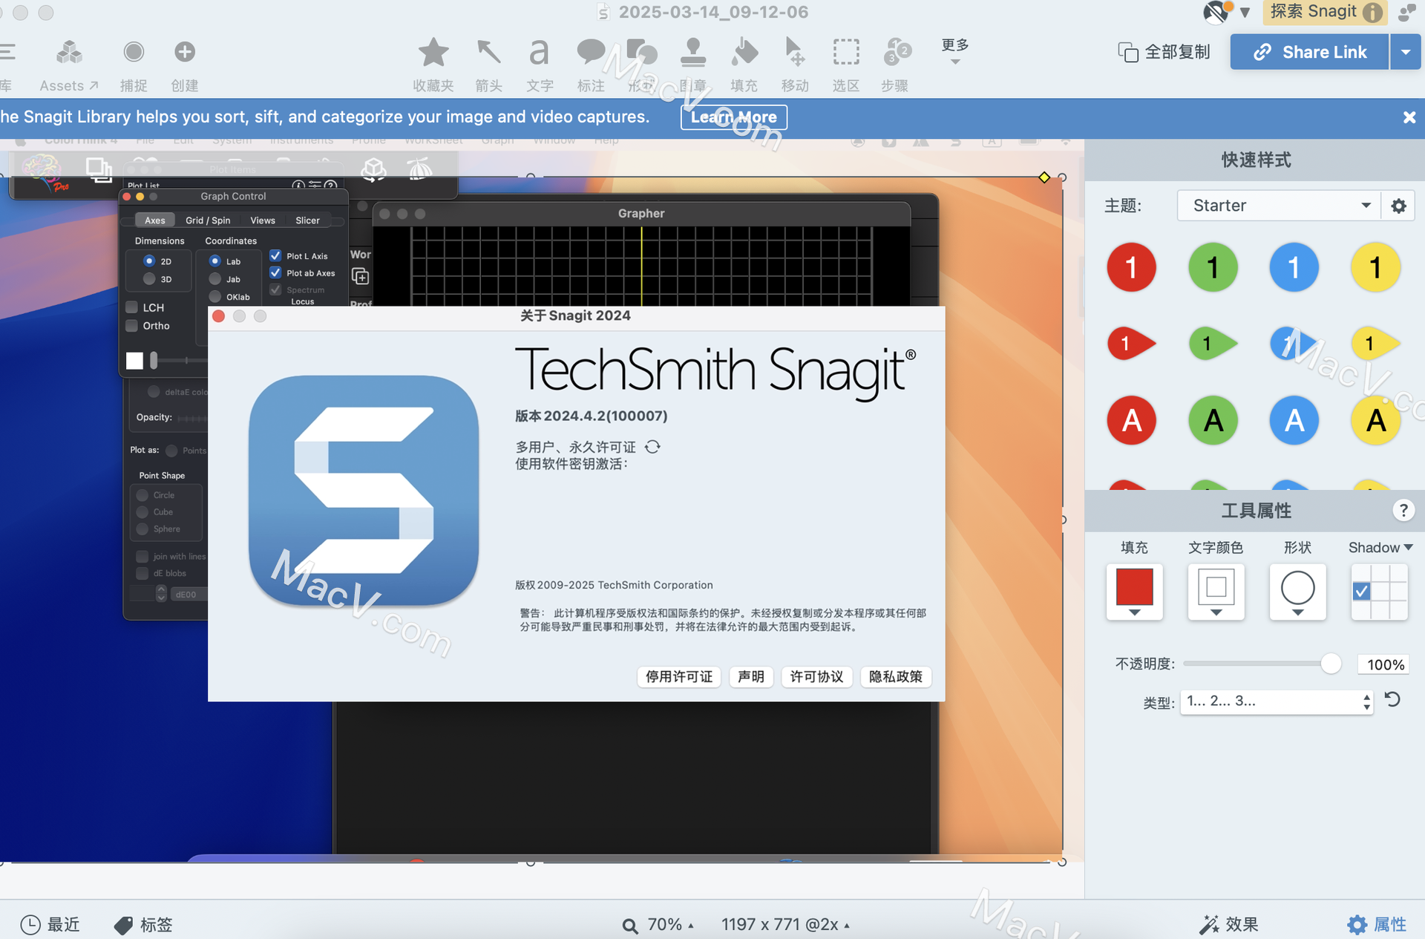The image size is (1425, 939).
Task: Reset step type with undo arrow
Action: pyautogui.click(x=1393, y=699)
